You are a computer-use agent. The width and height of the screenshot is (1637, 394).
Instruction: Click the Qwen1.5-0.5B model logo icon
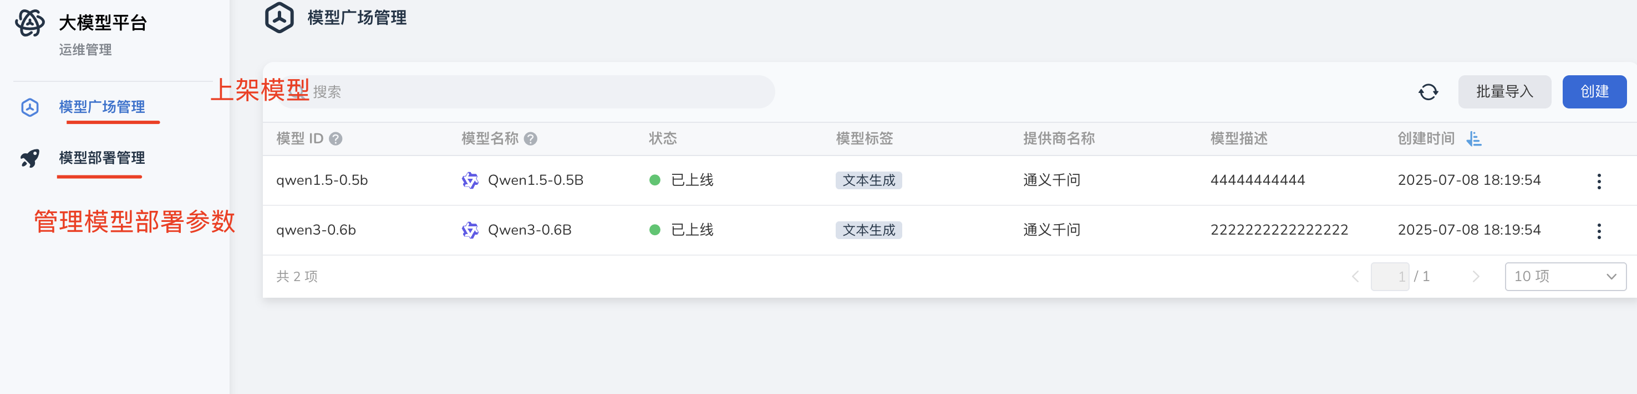(470, 180)
